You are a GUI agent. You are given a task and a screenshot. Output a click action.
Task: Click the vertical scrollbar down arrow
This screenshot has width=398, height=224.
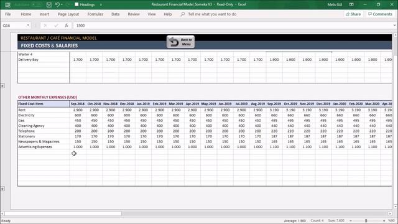pyautogui.click(x=396, y=207)
